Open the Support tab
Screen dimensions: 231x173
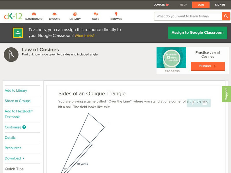[226, 94]
